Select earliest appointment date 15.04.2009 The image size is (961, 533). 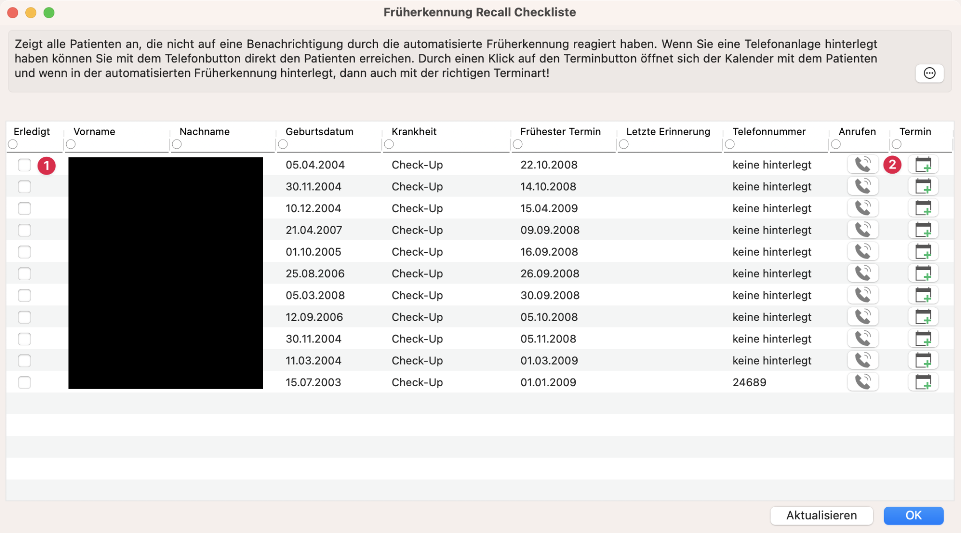(549, 208)
